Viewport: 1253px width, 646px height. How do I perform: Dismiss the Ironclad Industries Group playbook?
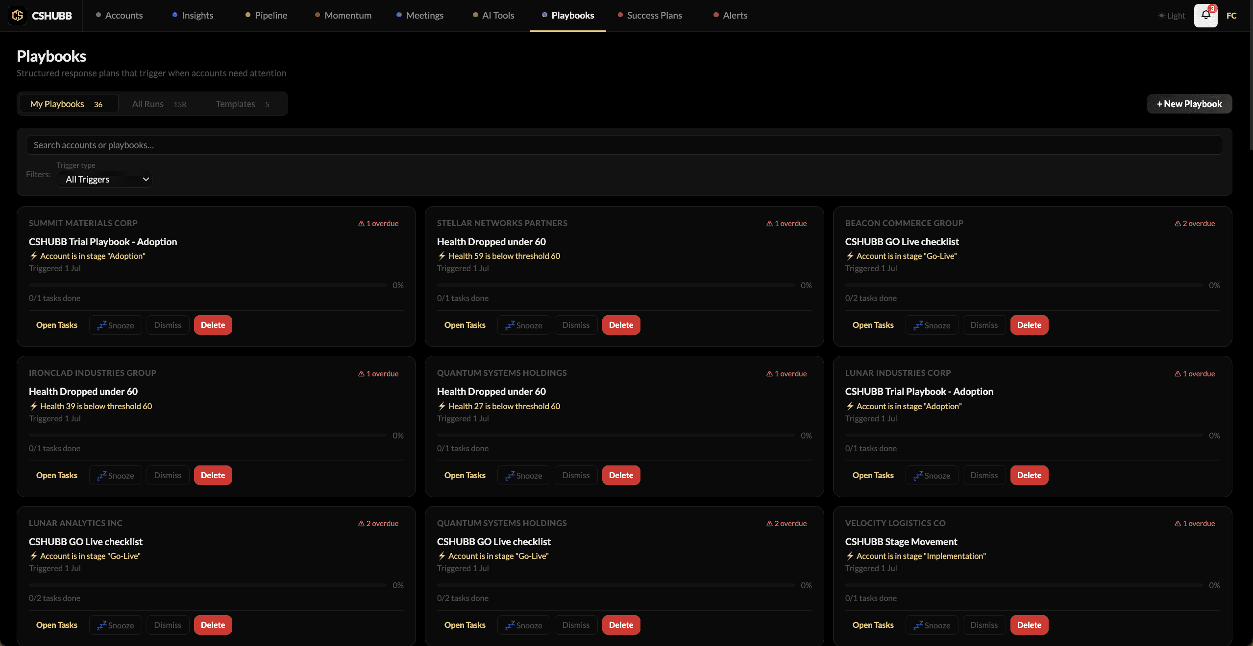(168, 476)
